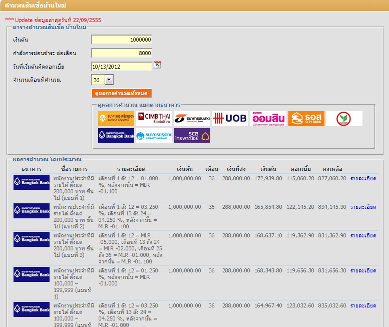The image size is (389, 327).
Task: Focus the monthly payment field showing 8000
Action: click(x=122, y=53)
